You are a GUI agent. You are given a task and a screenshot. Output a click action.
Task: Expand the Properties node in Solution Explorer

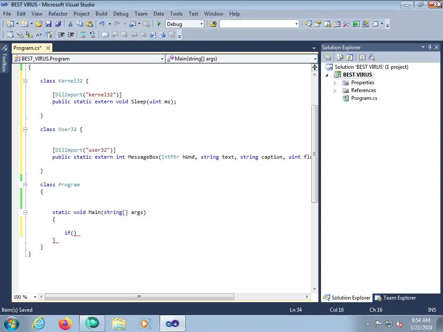(335, 83)
